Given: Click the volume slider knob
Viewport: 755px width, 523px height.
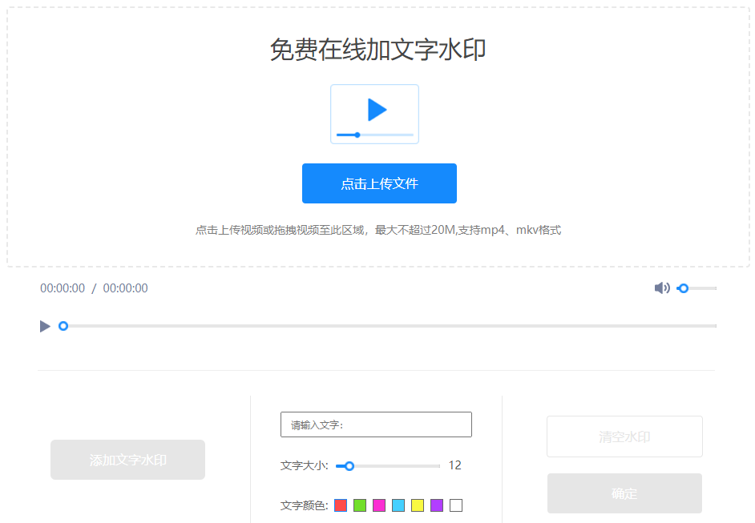Looking at the screenshot, I should coord(683,288).
